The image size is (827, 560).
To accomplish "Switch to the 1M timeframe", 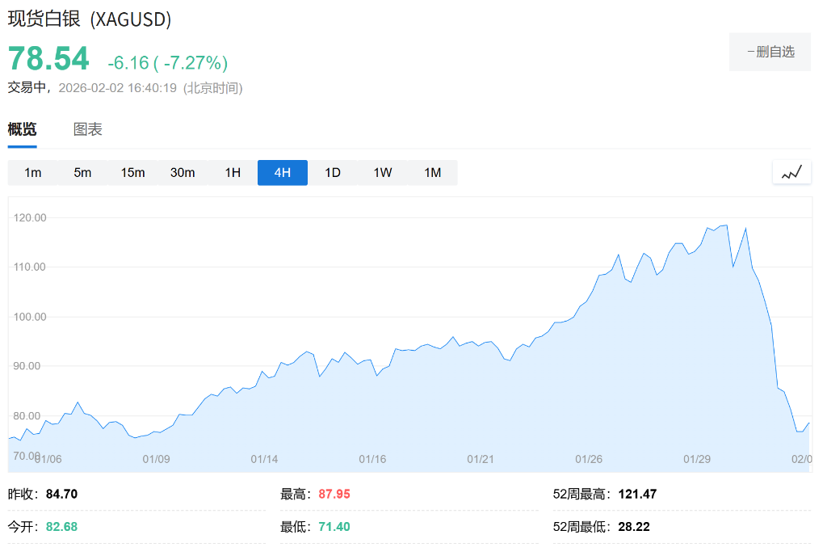I will (x=433, y=172).
